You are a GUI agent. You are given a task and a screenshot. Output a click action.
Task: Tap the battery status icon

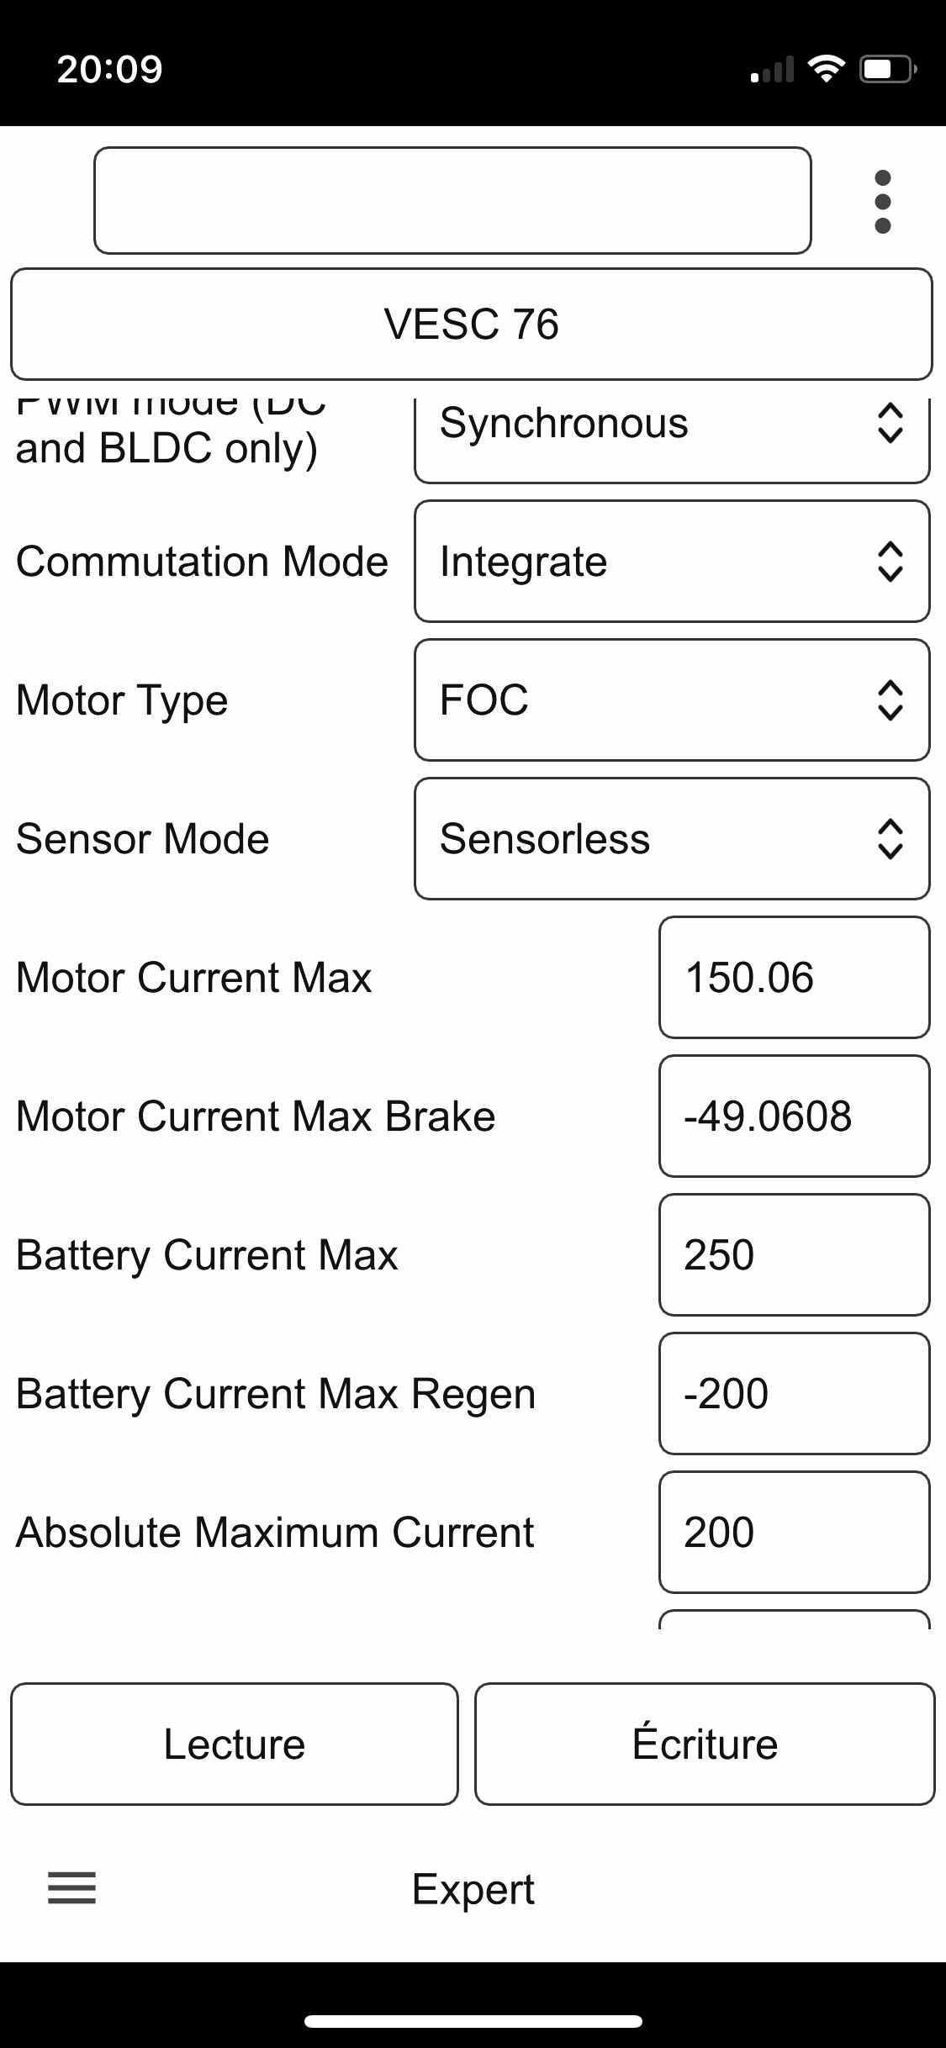887,69
